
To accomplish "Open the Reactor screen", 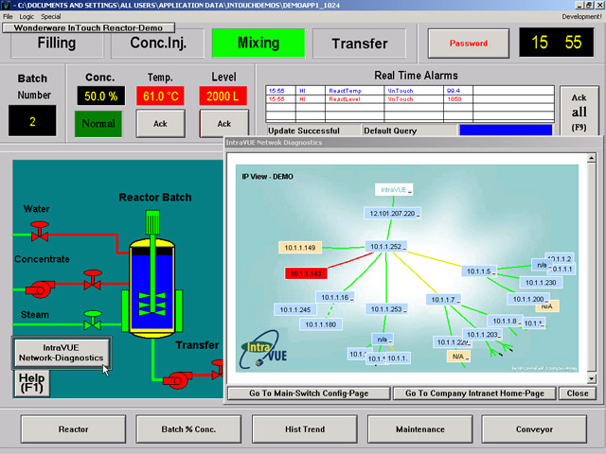I will tap(74, 429).
